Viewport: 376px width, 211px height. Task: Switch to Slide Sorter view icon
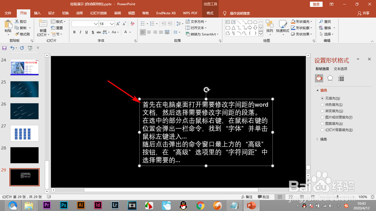[x=291, y=197]
